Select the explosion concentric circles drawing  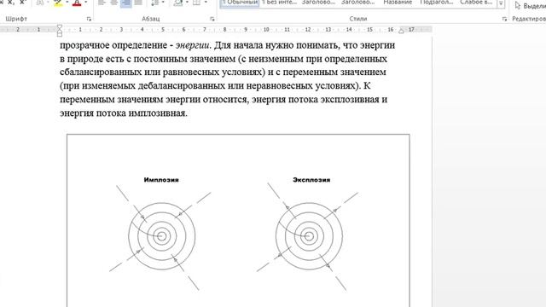pos(309,236)
